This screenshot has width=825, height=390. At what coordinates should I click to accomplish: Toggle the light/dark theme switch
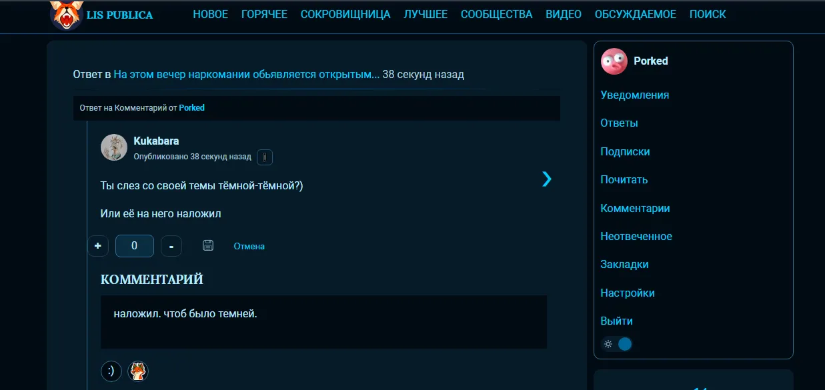coord(618,344)
